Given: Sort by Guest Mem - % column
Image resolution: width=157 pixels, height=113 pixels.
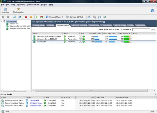Looking at the screenshot, I should pos(124,33).
